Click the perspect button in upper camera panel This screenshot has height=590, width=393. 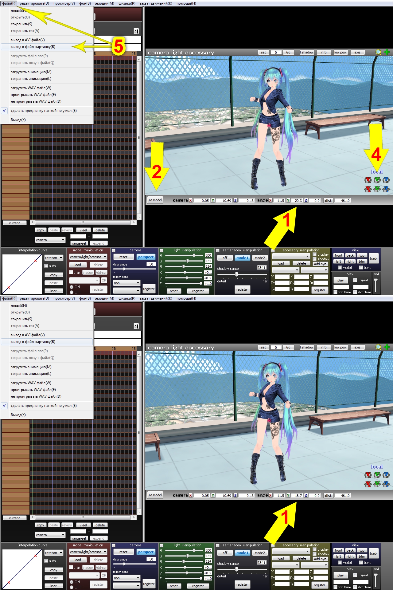[146, 257]
